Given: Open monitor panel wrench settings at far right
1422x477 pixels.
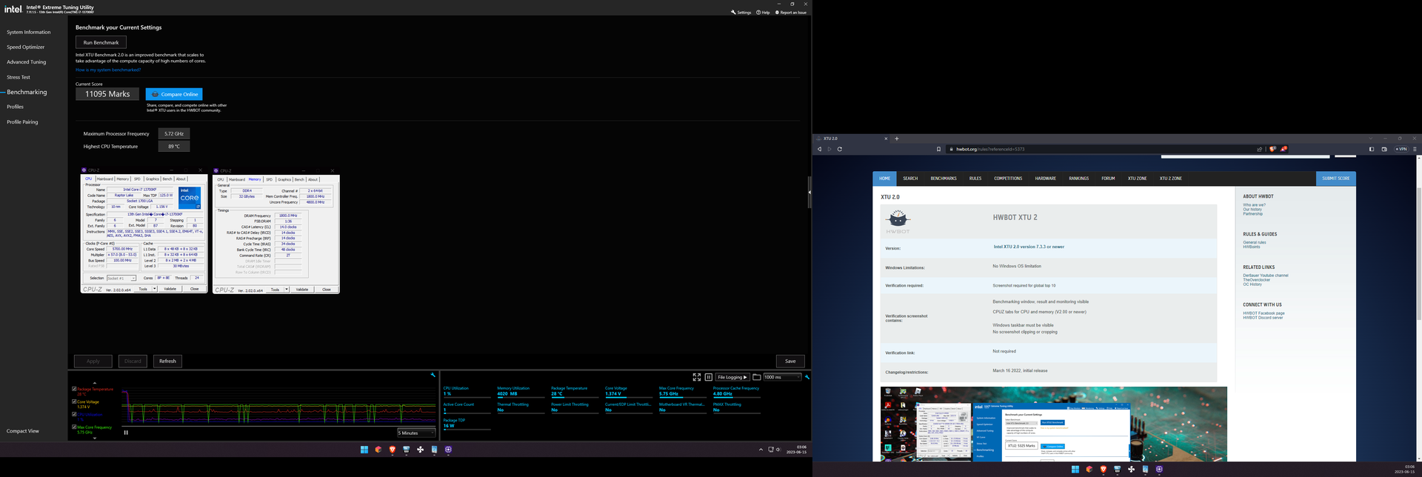Looking at the screenshot, I should (807, 377).
